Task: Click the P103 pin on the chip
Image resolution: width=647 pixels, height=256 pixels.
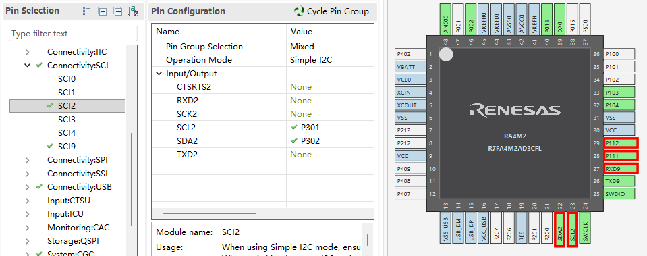Action: 620,93
